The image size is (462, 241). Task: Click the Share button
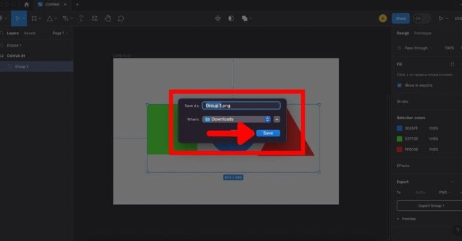(401, 19)
